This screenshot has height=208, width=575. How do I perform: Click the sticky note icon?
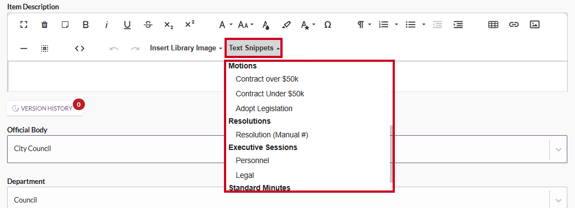click(65, 25)
